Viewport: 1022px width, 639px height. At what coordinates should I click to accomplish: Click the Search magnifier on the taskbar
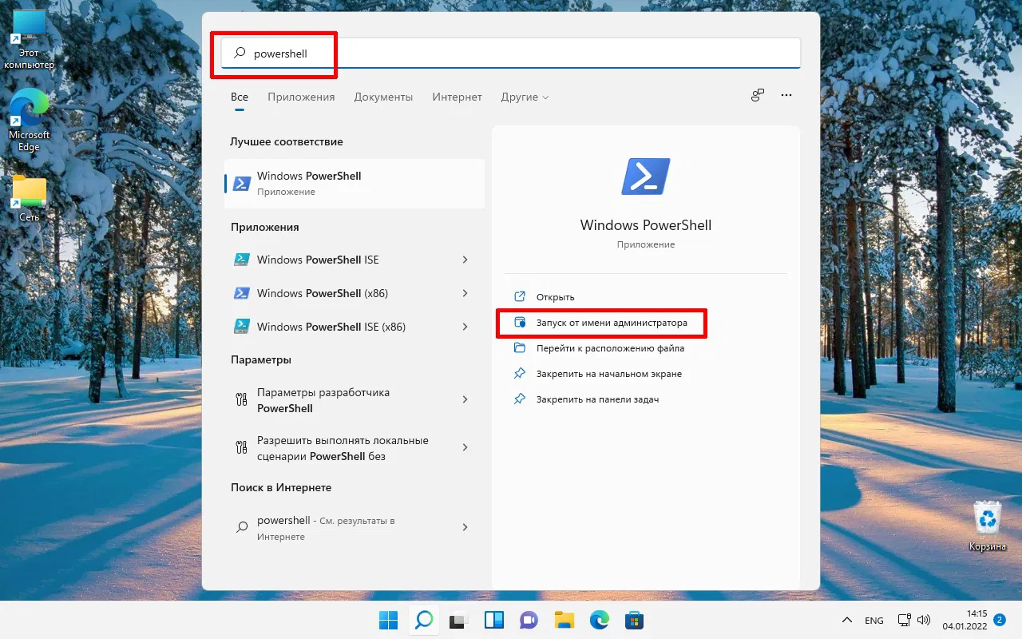424,620
